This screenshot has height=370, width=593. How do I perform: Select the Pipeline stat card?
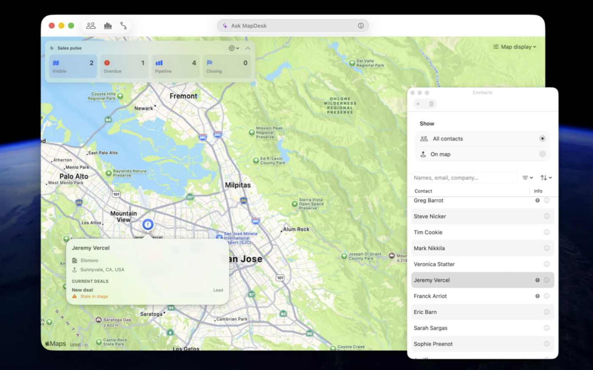click(x=175, y=66)
